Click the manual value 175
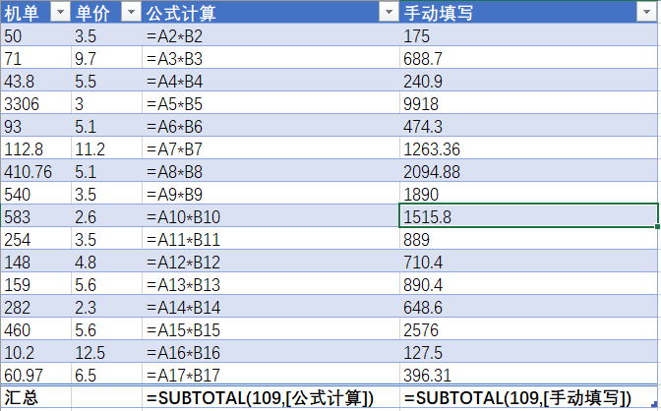Viewport: 661px width, 411px height. tap(528, 35)
